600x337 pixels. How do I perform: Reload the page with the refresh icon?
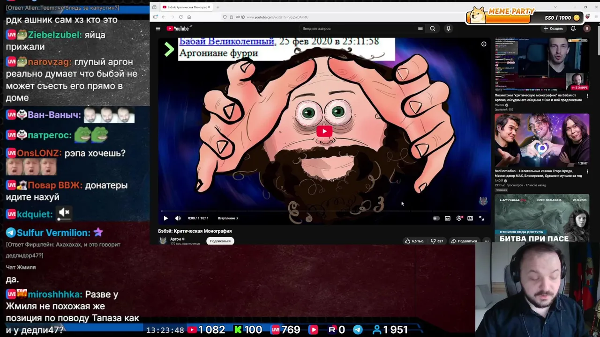(180, 17)
